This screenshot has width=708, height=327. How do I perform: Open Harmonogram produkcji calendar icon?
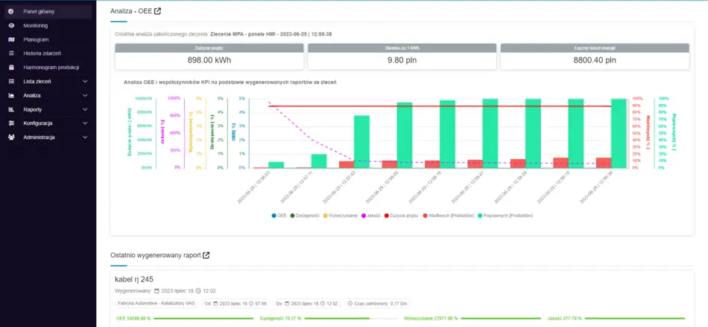(x=10, y=67)
